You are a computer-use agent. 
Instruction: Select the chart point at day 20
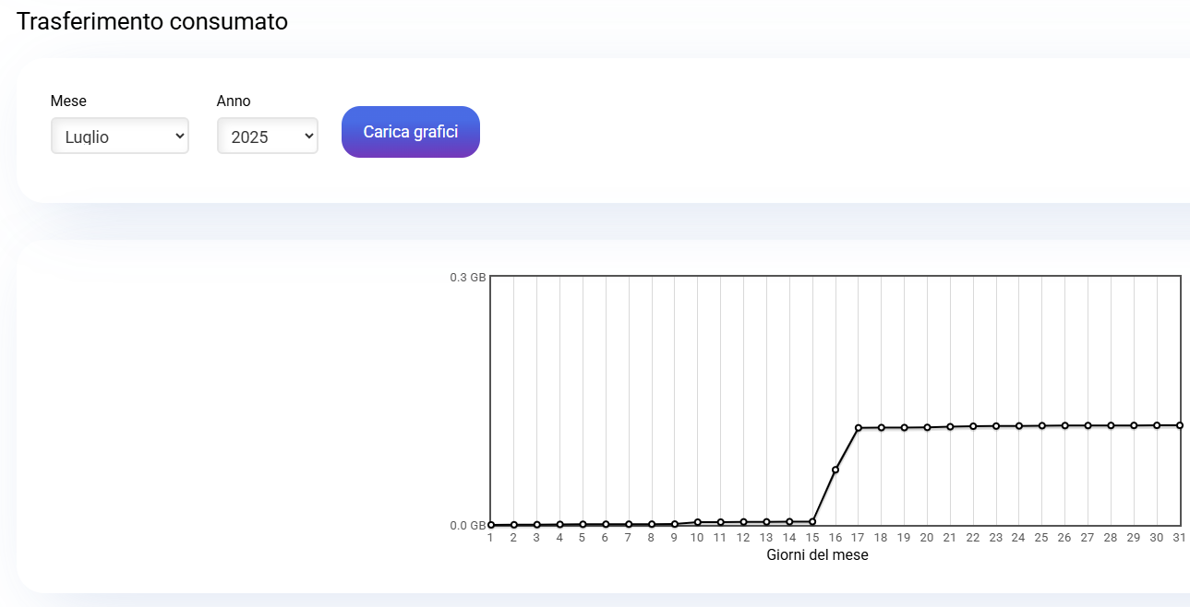[x=927, y=427]
